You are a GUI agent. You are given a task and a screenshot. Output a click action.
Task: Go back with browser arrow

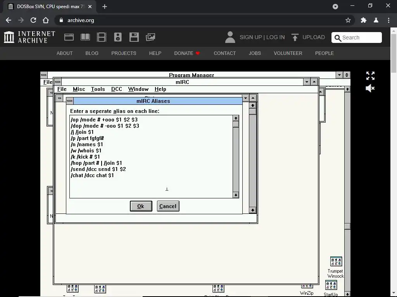click(9, 20)
